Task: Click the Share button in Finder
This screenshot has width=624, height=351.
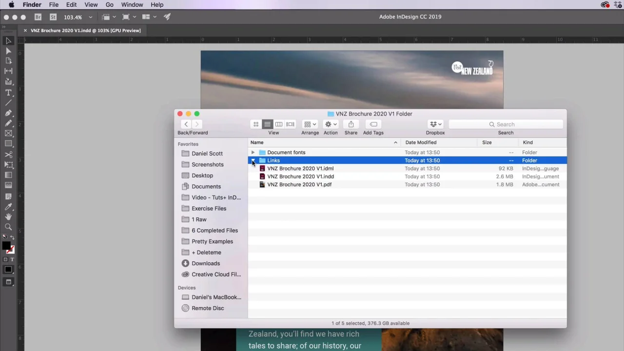Action: [x=351, y=124]
